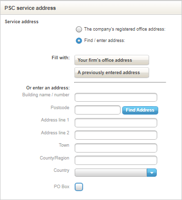Tick the PO Box checkbox
182x200 pixels.
(79, 187)
